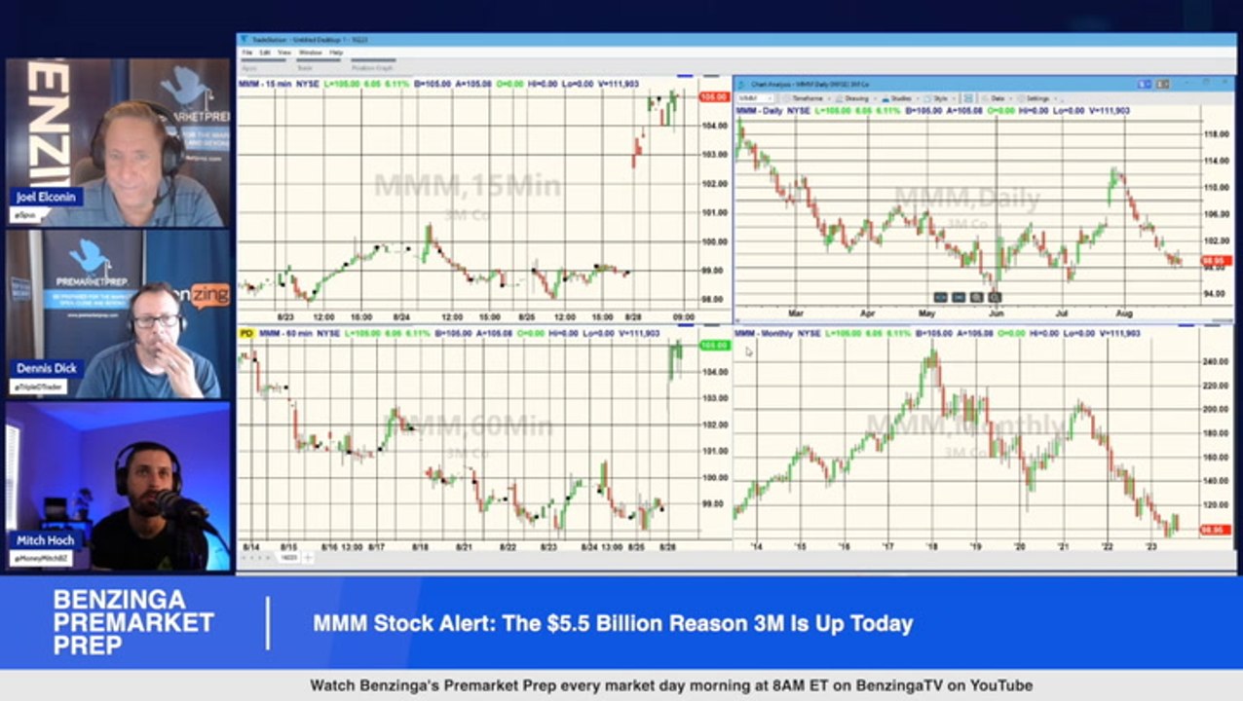The image size is (1243, 701).
Task: Switch to the Apps toolbar tab
Action: [263, 67]
